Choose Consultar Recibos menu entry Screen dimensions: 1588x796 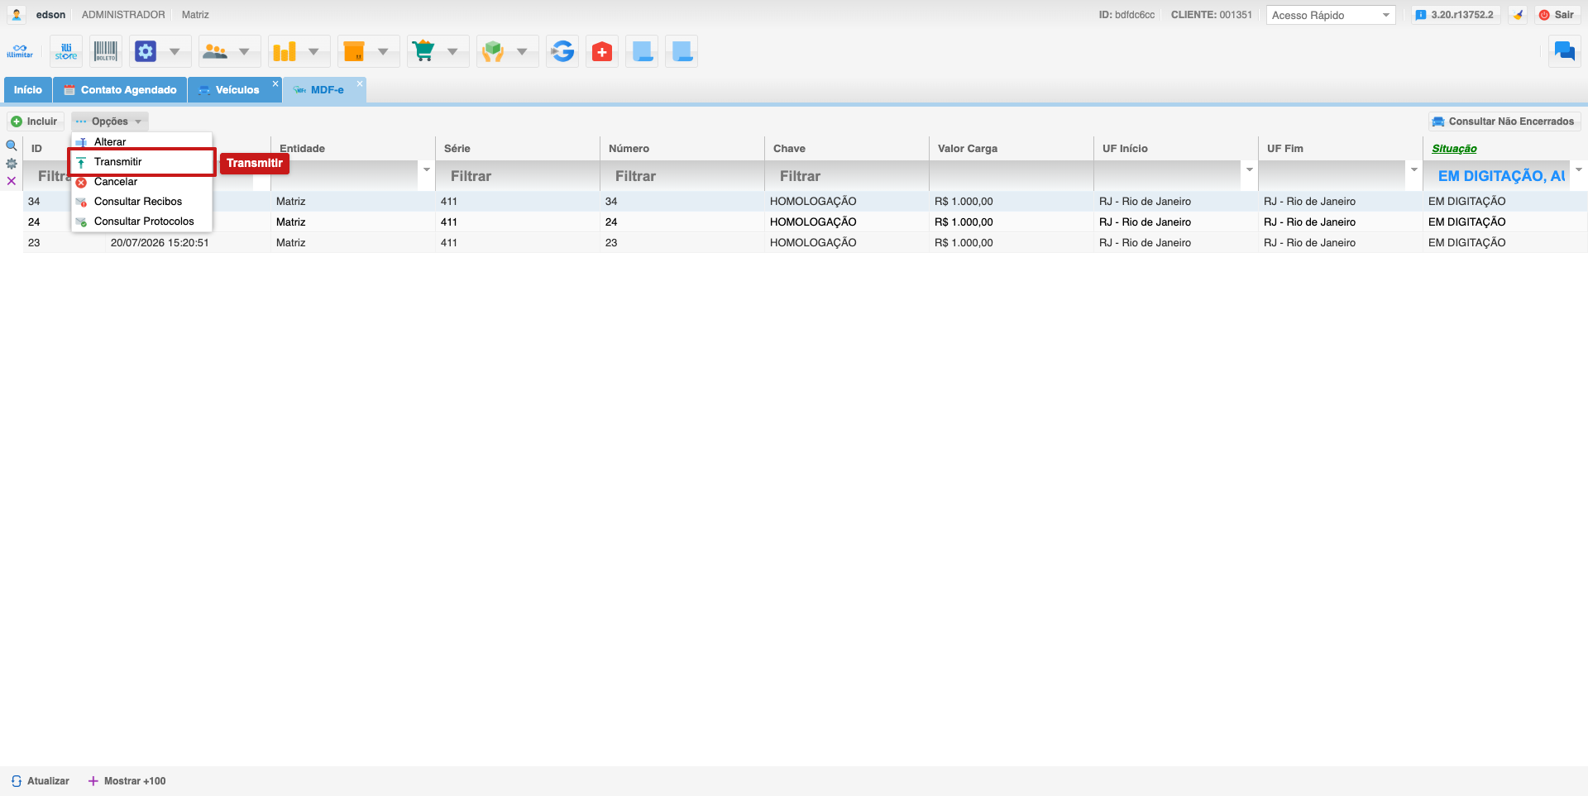coord(141,202)
